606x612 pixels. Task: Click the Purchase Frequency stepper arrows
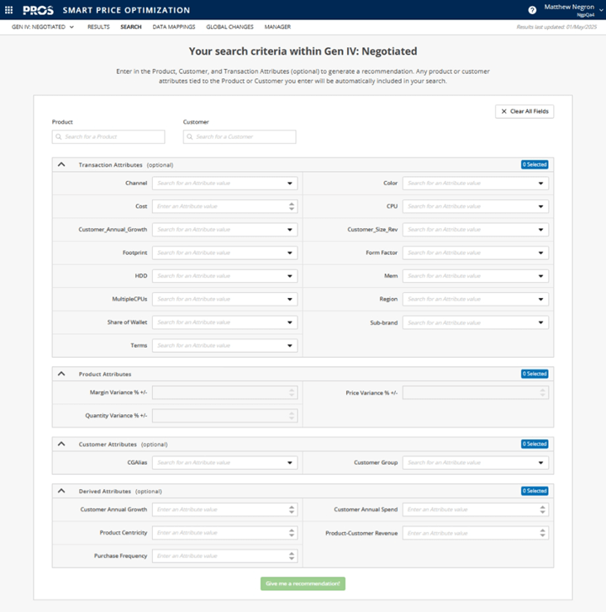tap(292, 556)
